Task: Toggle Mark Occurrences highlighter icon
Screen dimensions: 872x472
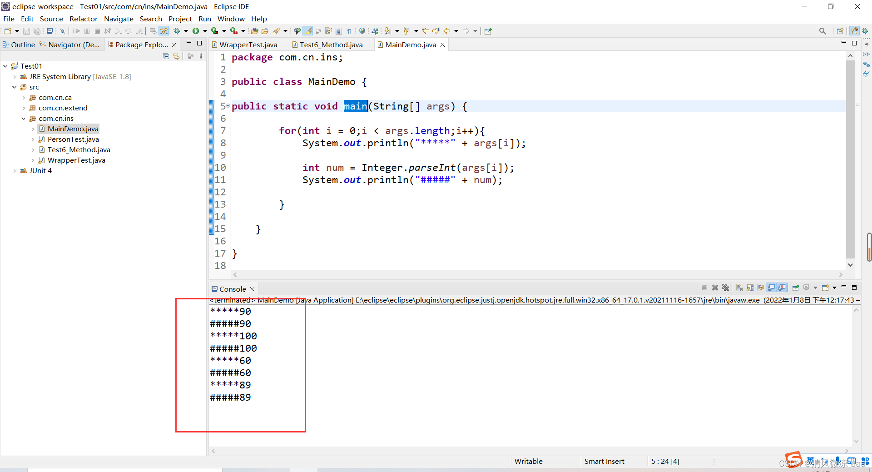Action: coord(307,31)
